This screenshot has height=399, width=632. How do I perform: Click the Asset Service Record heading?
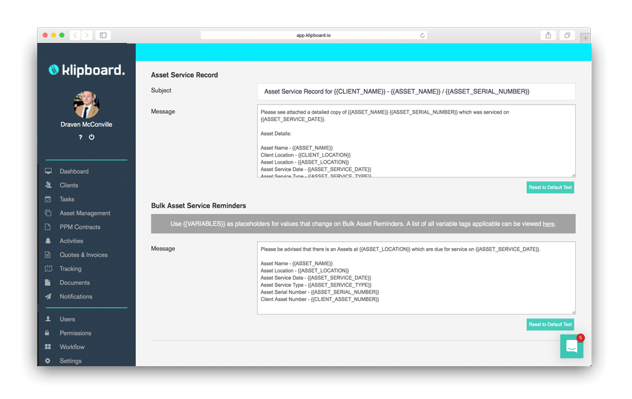pyautogui.click(x=184, y=75)
